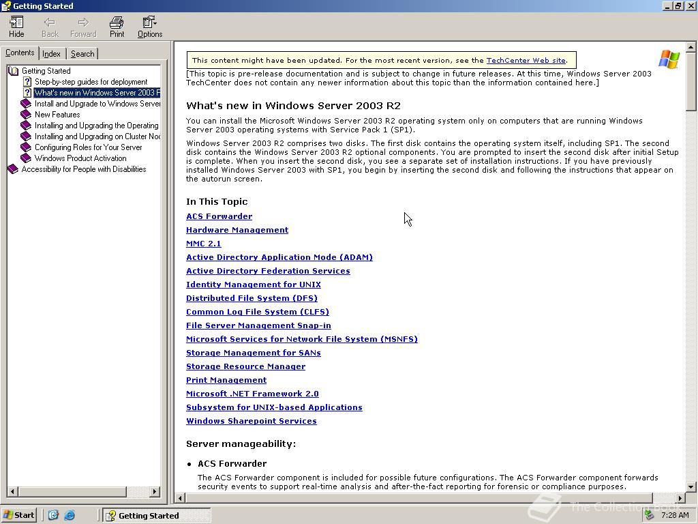Click the system tray network icon
The image size is (698, 524).
click(x=650, y=515)
